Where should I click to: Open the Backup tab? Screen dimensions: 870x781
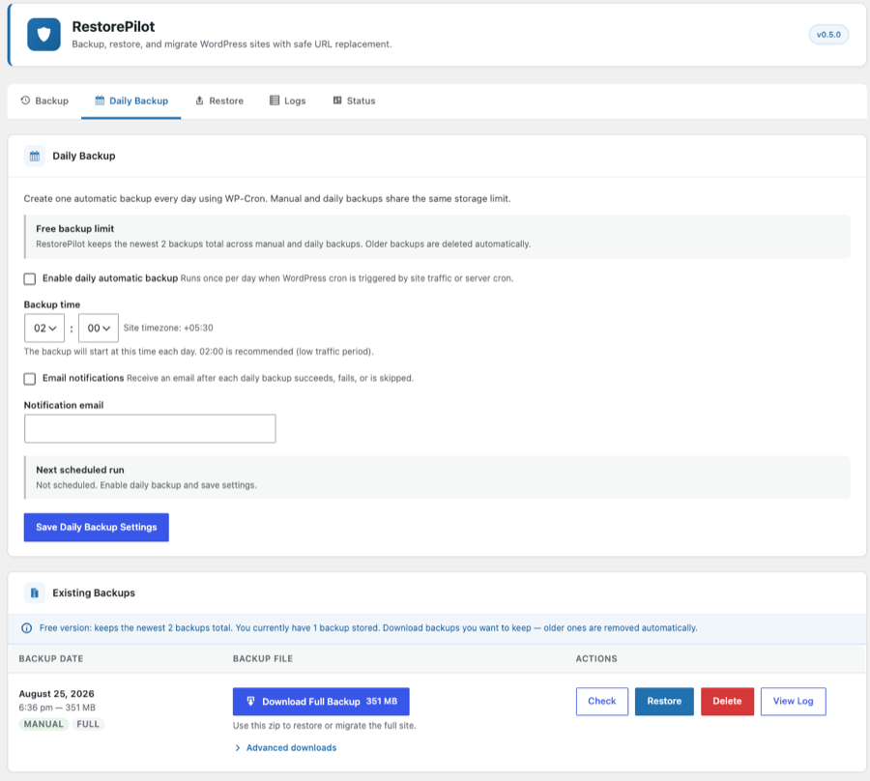pos(44,101)
